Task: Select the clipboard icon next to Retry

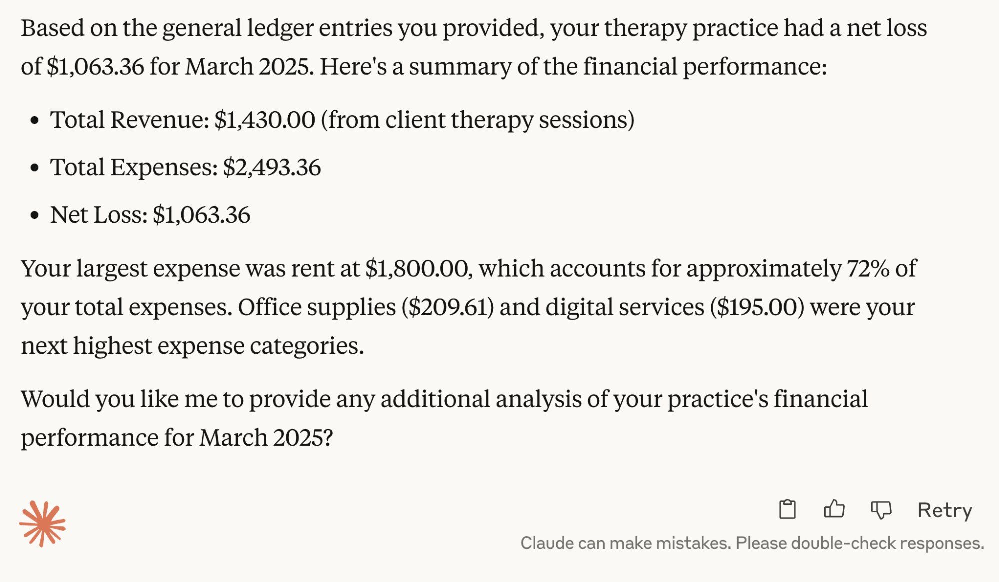Action: click(788, 510)
